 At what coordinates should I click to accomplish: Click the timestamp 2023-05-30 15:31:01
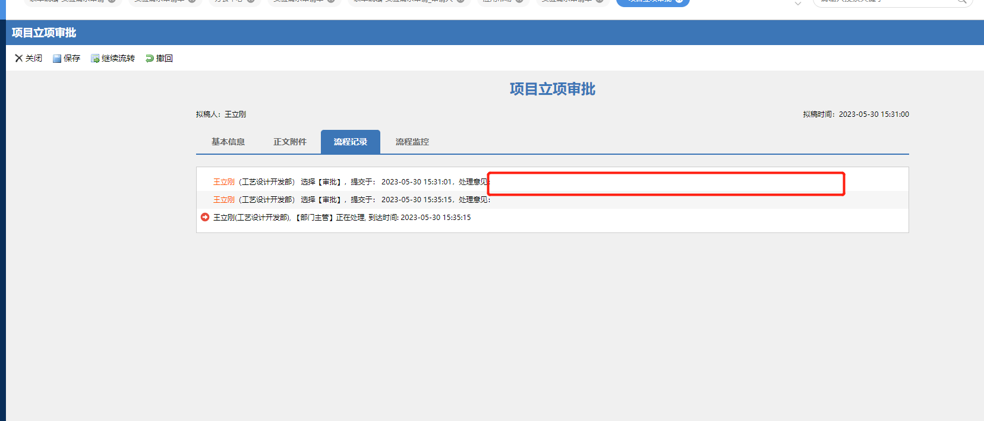[x=417, y=182]
